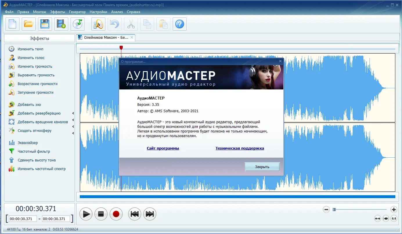Click the Undo arrow toolbar icon
This screenshot has height=234, width=402.
(115, 24)
